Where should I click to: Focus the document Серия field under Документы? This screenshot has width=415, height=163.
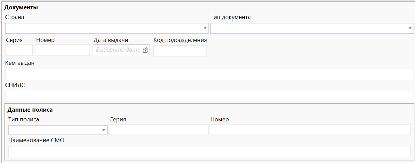[19, 50]
